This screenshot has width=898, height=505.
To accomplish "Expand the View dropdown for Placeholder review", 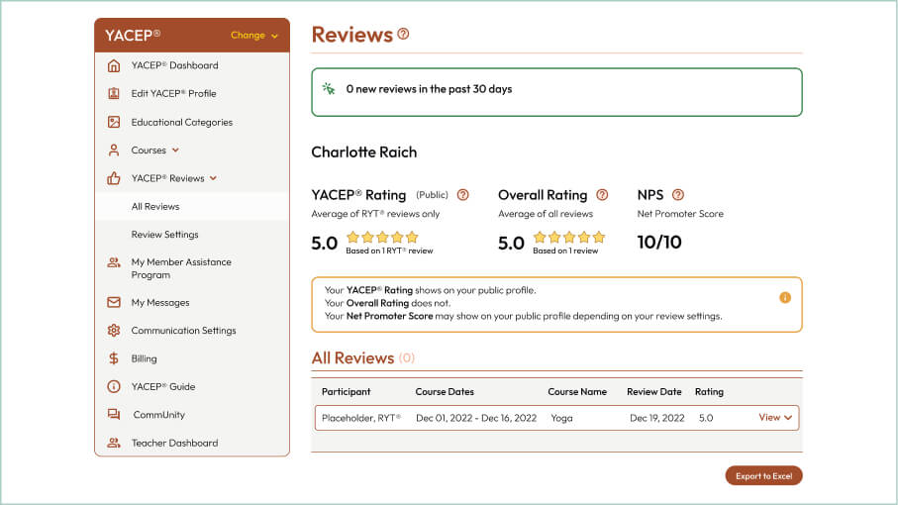I will tap(775, 418).
